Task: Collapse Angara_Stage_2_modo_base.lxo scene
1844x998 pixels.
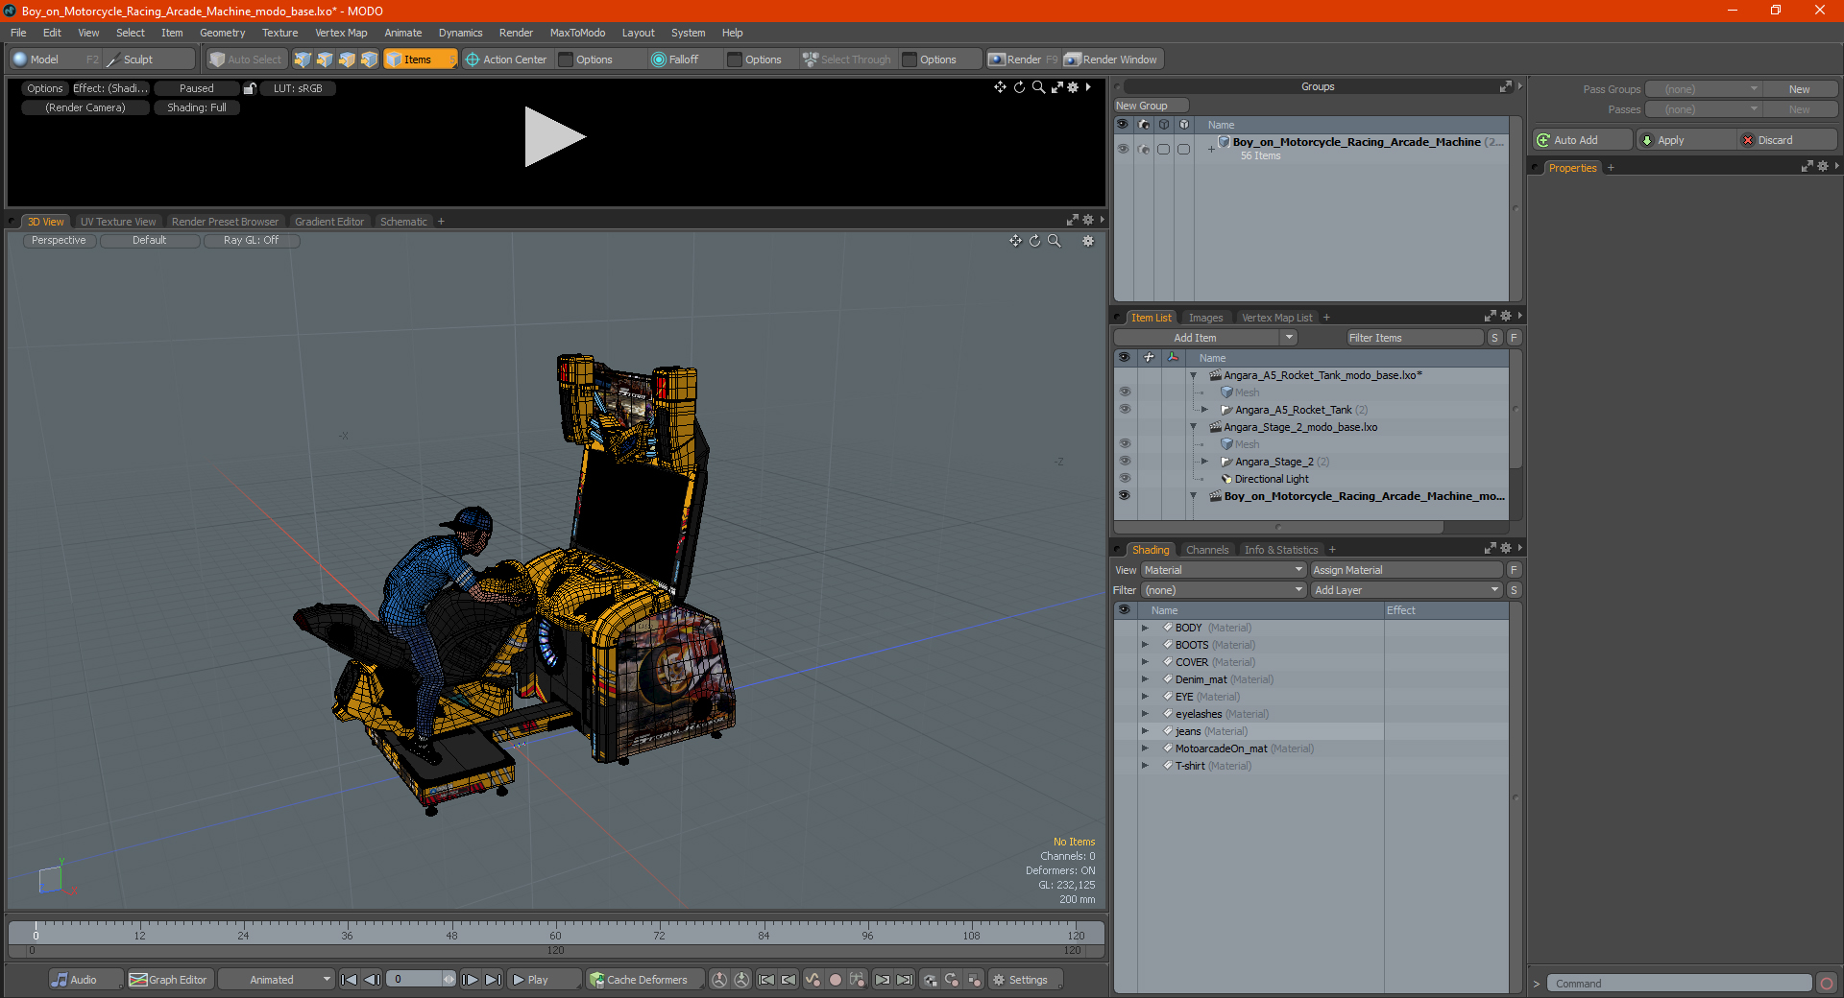Action: pos(1193,427)
